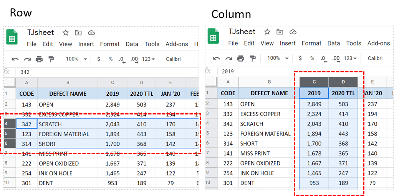394x196 pixels.
Task: Open the 100% zoom dropdown in the left sheet
Action: tap(76, 59)
